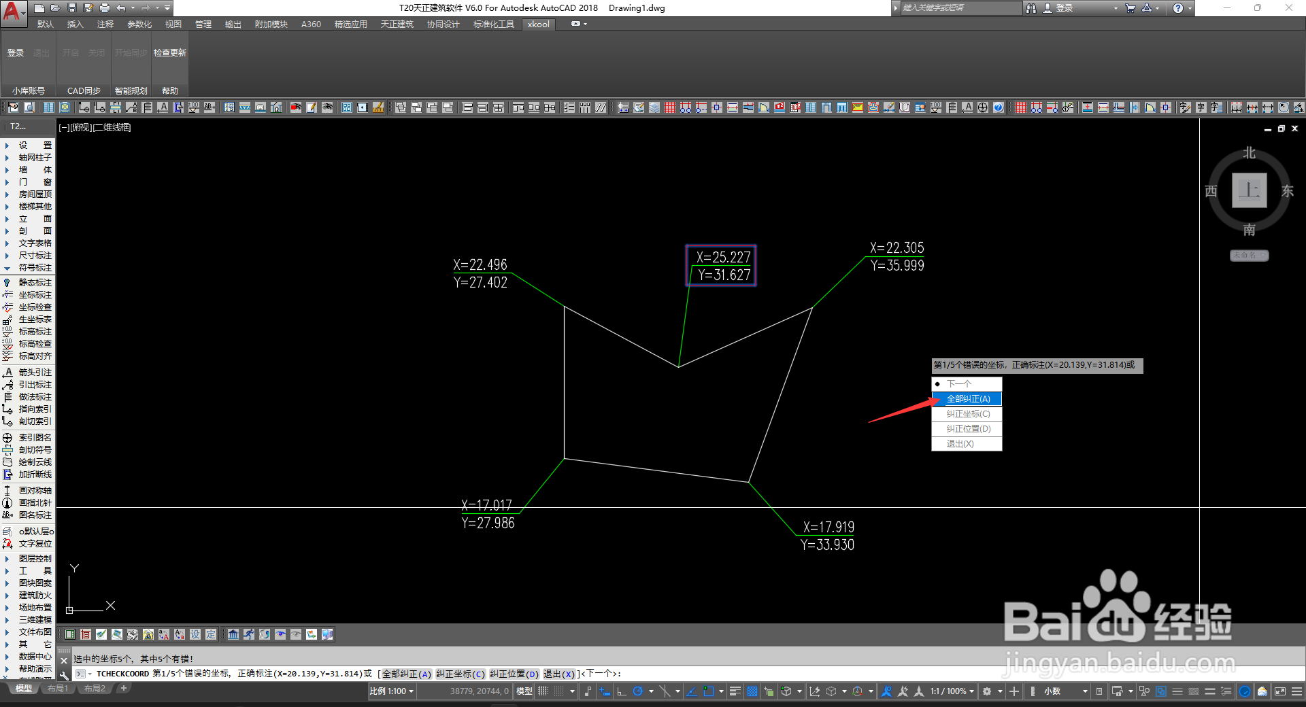Select the 图名标注 drawing title tool
1306x707 pixels.
click(28, 515)
